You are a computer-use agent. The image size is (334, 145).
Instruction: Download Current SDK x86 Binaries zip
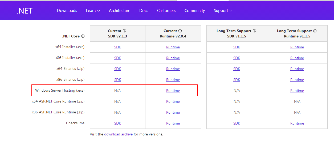(117, 80)
